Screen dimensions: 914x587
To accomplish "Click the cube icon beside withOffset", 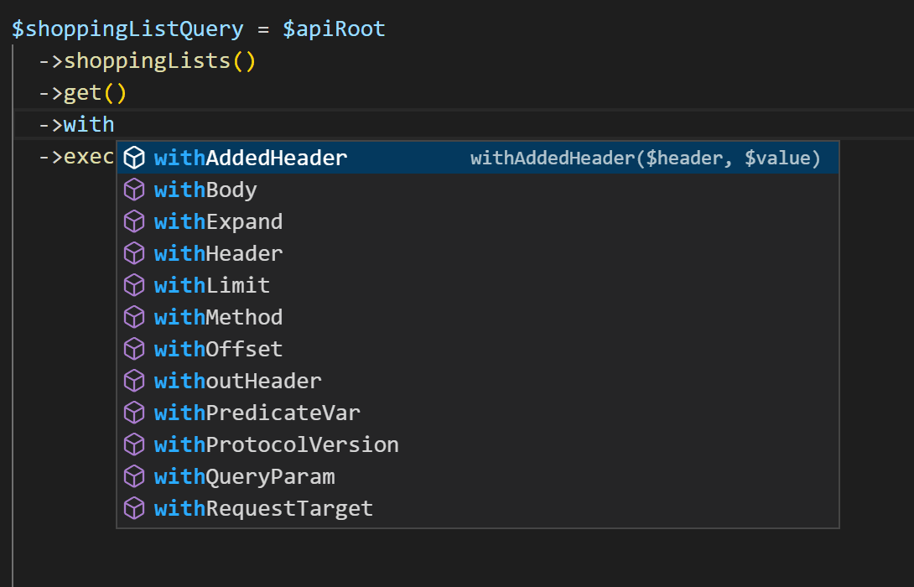I will pyautogui.click(x=134, y=349).
